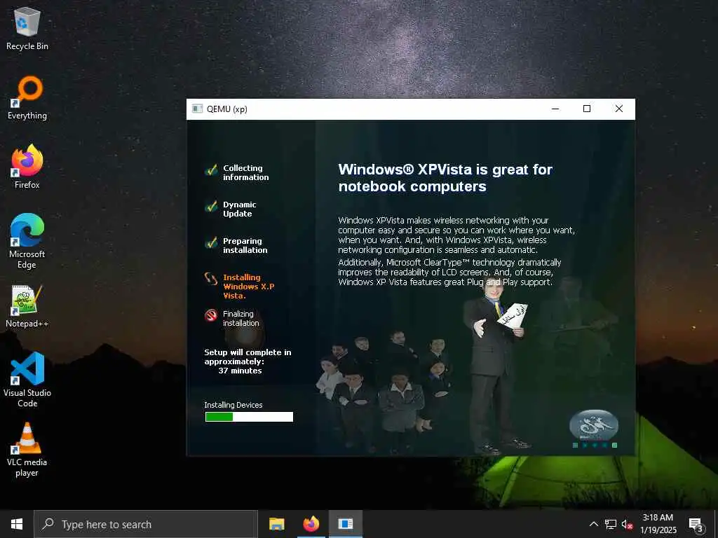
Task: Click the Collecting information checkmark icon
Action: click(211, 170)
